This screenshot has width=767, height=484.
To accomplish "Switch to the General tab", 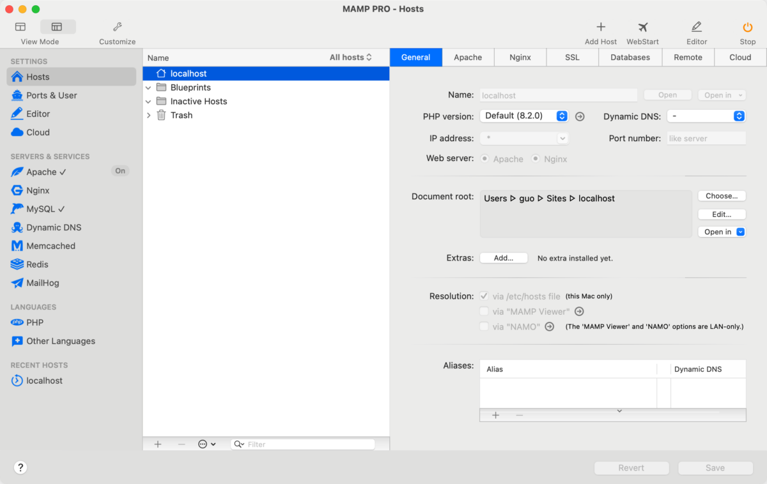I will [415, 57].
